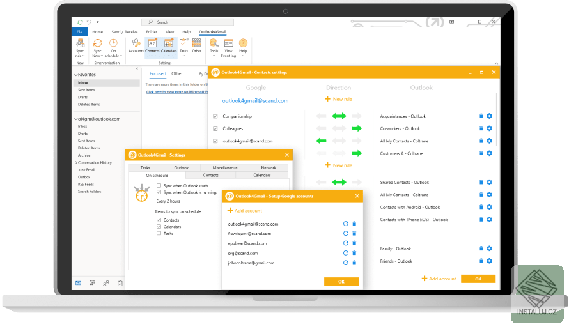
Task: Enable Tasks in items to sync
Action: point(159,234)
